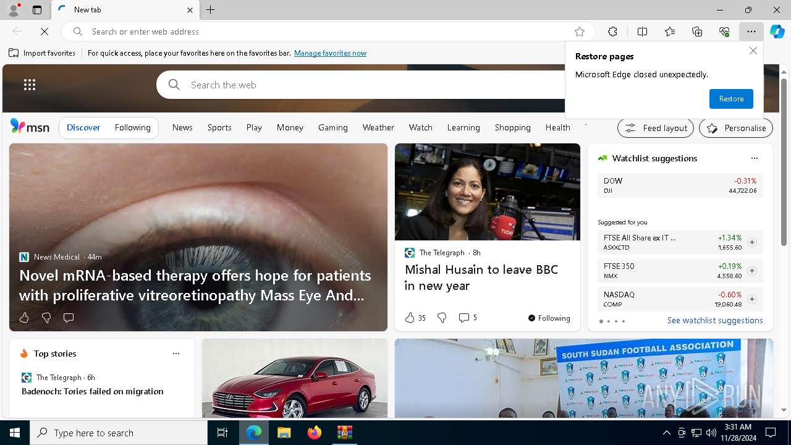This screenshot has height=445, width=791.
Task: Like the Novel mRNA-based therapy article
Action: coord(24,318)
